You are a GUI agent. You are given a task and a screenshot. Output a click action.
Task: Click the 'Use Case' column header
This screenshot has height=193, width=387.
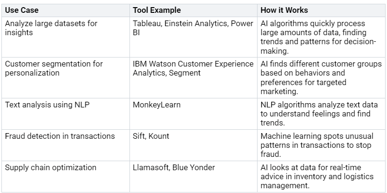point(22,10)
